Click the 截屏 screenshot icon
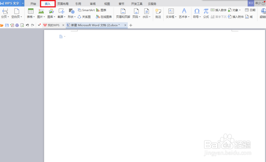 point(61,11)
